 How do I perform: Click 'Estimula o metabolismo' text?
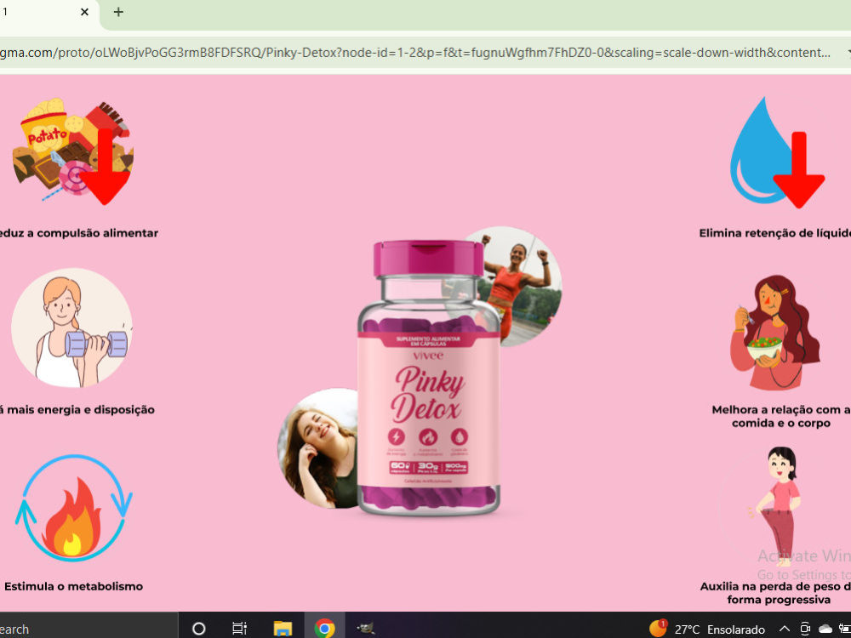74,586
